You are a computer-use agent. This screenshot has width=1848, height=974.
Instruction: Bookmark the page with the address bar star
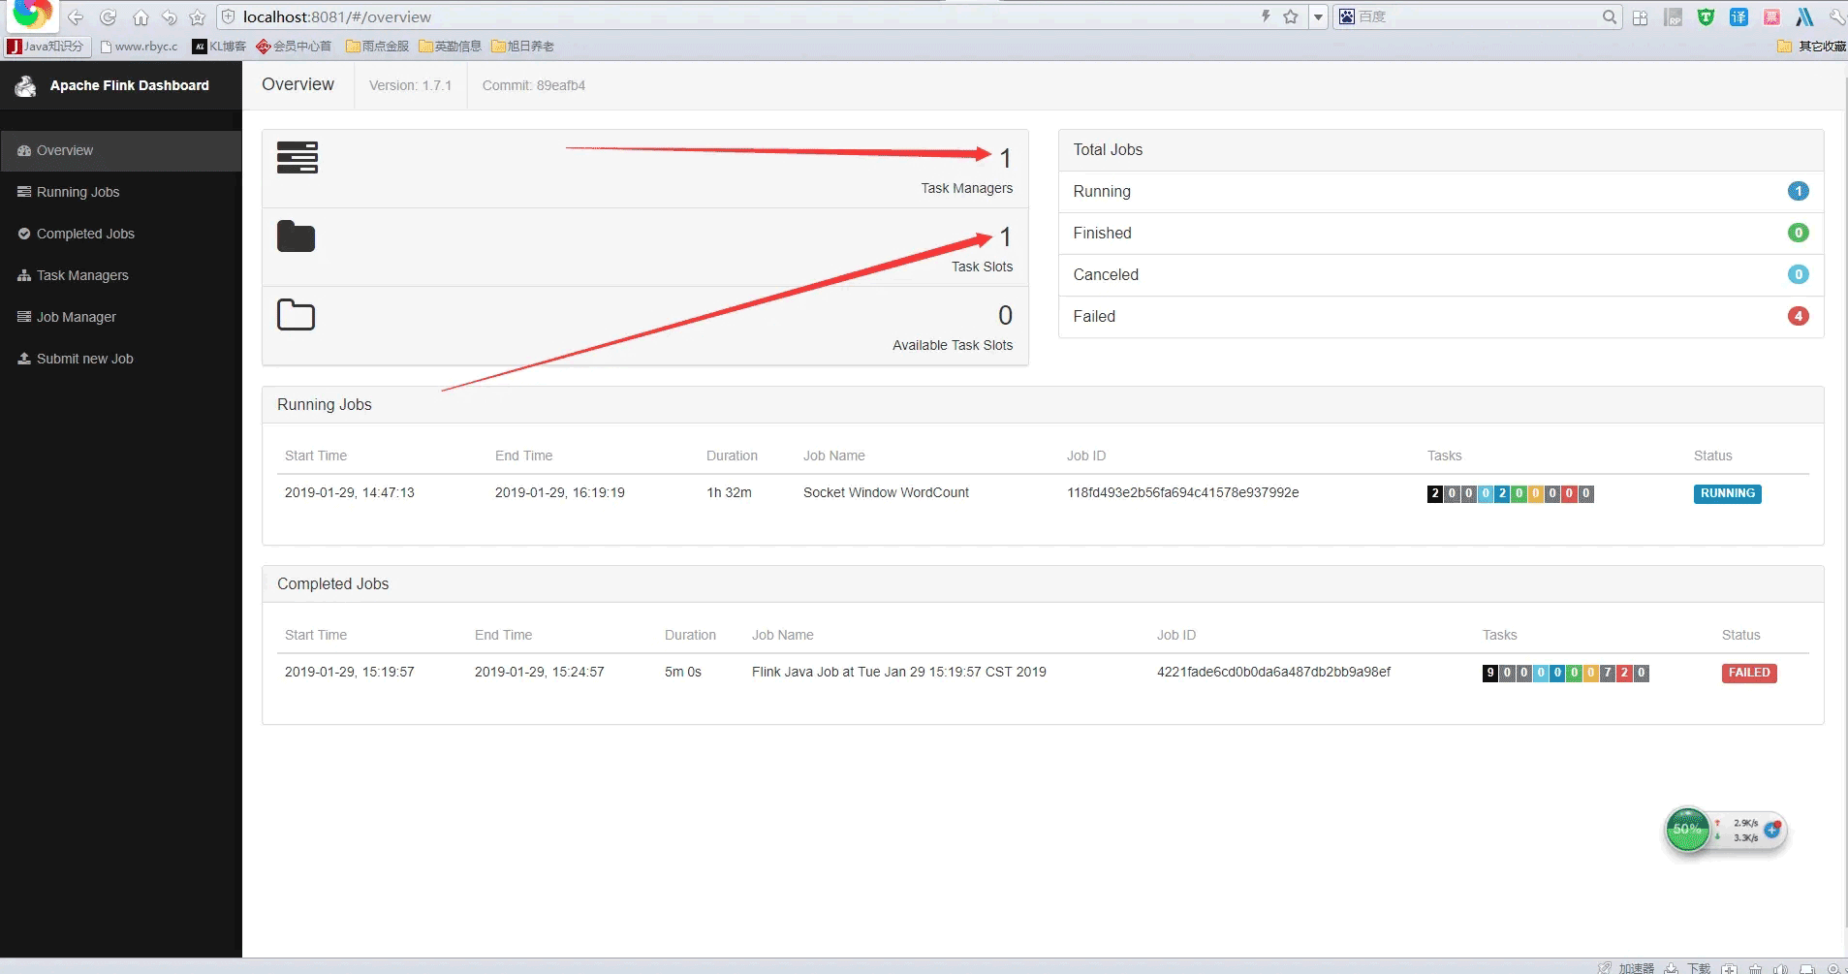pos(1291,16)
